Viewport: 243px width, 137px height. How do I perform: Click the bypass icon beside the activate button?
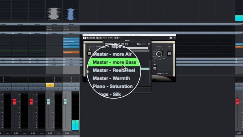tap(88, 38)
